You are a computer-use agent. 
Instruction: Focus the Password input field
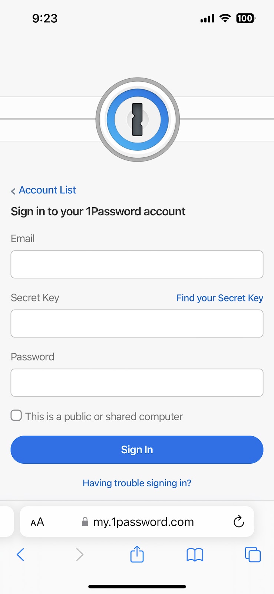pos(137,382)
